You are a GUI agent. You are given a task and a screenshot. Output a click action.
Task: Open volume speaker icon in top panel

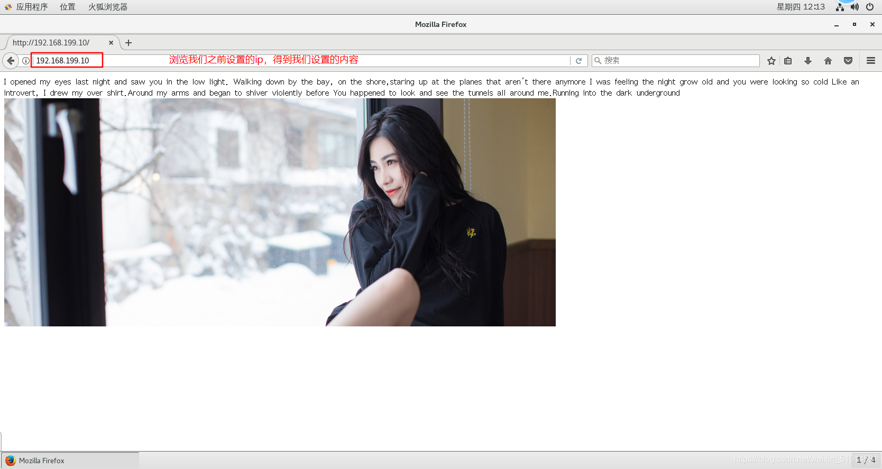855,7
